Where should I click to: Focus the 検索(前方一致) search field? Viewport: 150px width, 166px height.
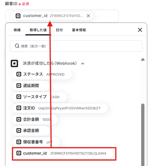(76, 46)
